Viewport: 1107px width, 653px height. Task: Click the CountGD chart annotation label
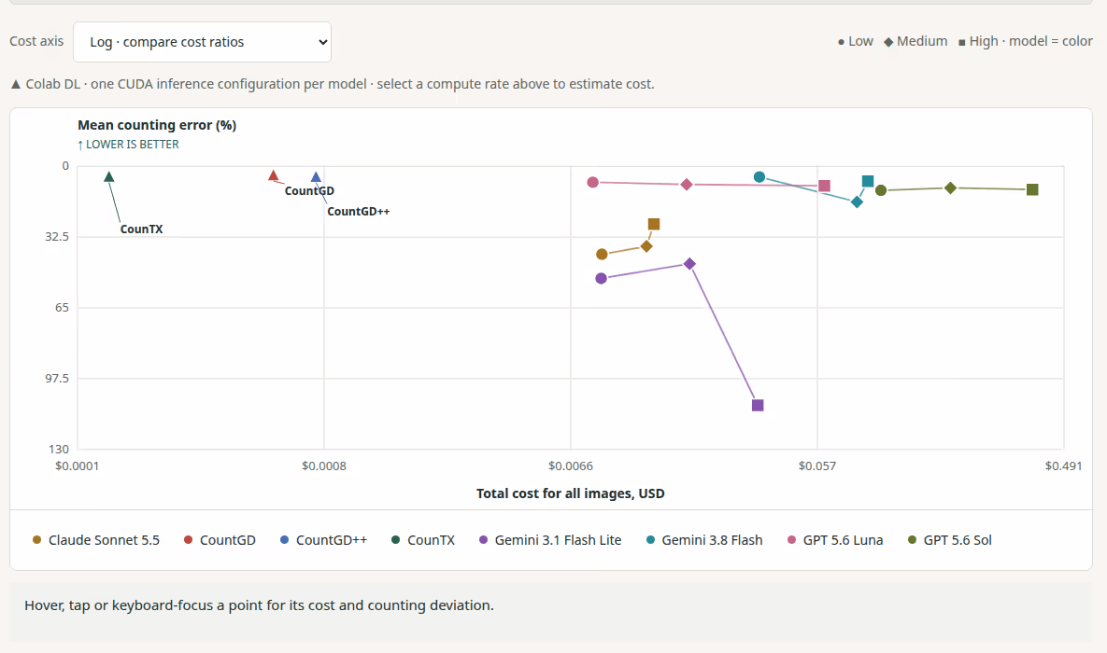point(309,191)
